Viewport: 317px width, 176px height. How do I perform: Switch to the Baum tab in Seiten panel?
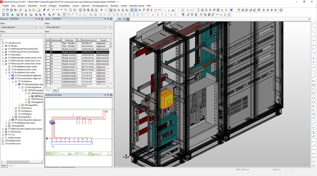coord(48,90)
